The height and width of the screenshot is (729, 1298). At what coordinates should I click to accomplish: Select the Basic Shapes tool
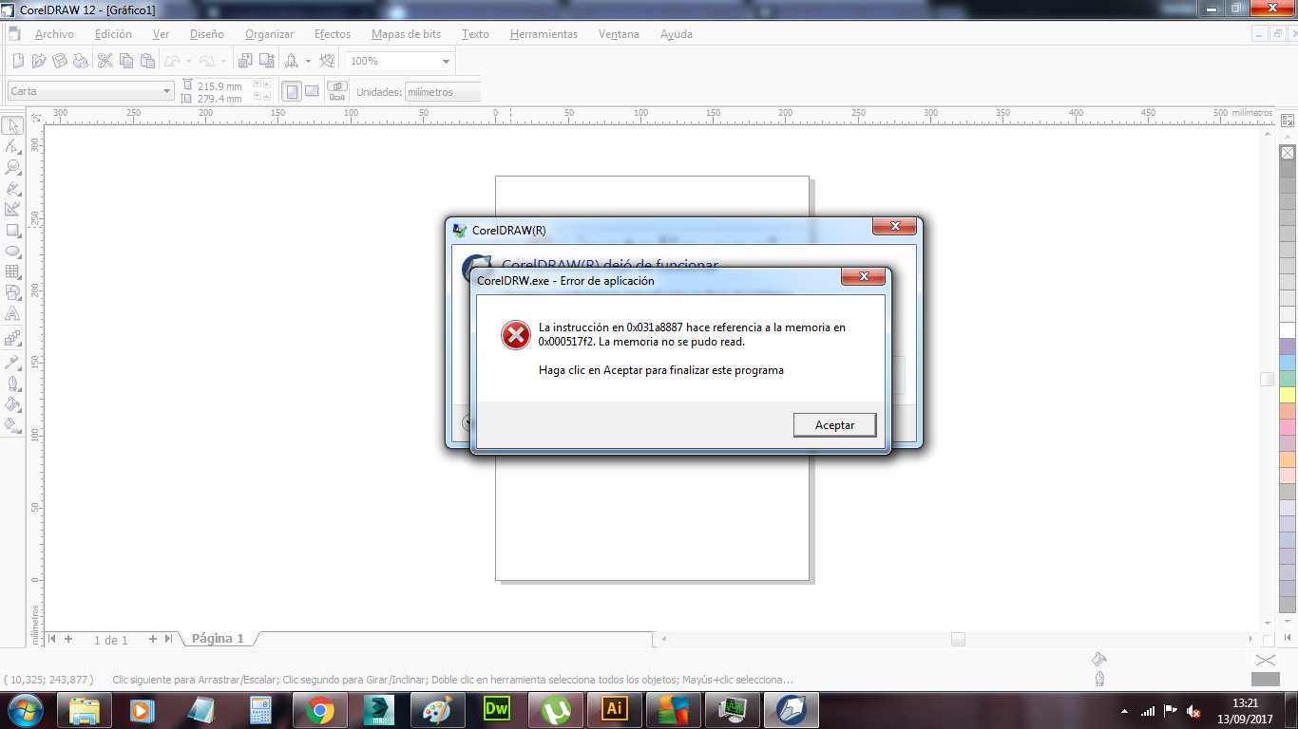13,292
